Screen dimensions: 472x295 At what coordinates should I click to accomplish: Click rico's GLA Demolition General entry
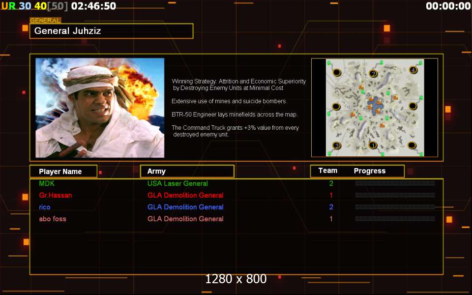[x=185, y=207]
